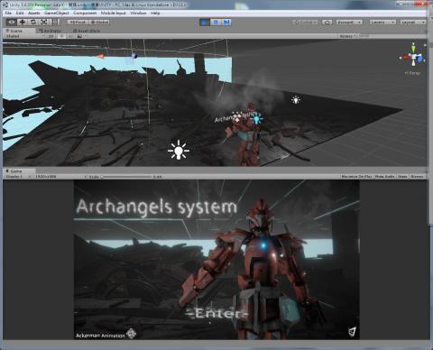Image resolution: width=433 pixels, height=350 pixels.
Task: Open the Layout dropdown
Action: click(x=412, y=23)
